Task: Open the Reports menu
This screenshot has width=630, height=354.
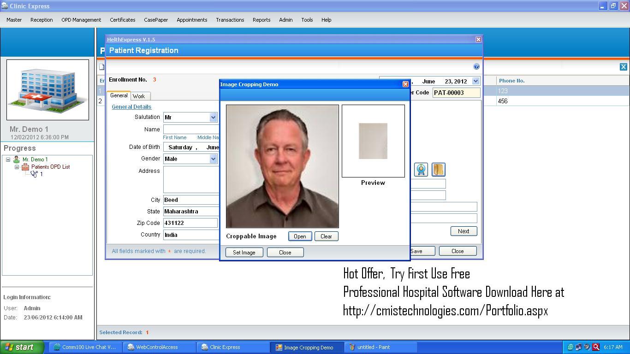Action: 261,20
